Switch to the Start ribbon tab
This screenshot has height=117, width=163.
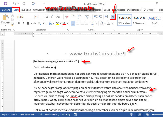16,10
